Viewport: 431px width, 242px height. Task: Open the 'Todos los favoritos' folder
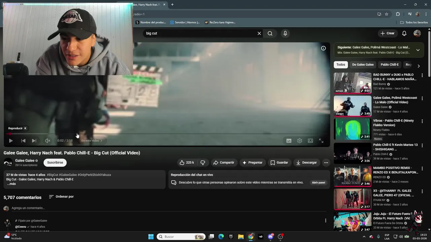pos(414,23)
